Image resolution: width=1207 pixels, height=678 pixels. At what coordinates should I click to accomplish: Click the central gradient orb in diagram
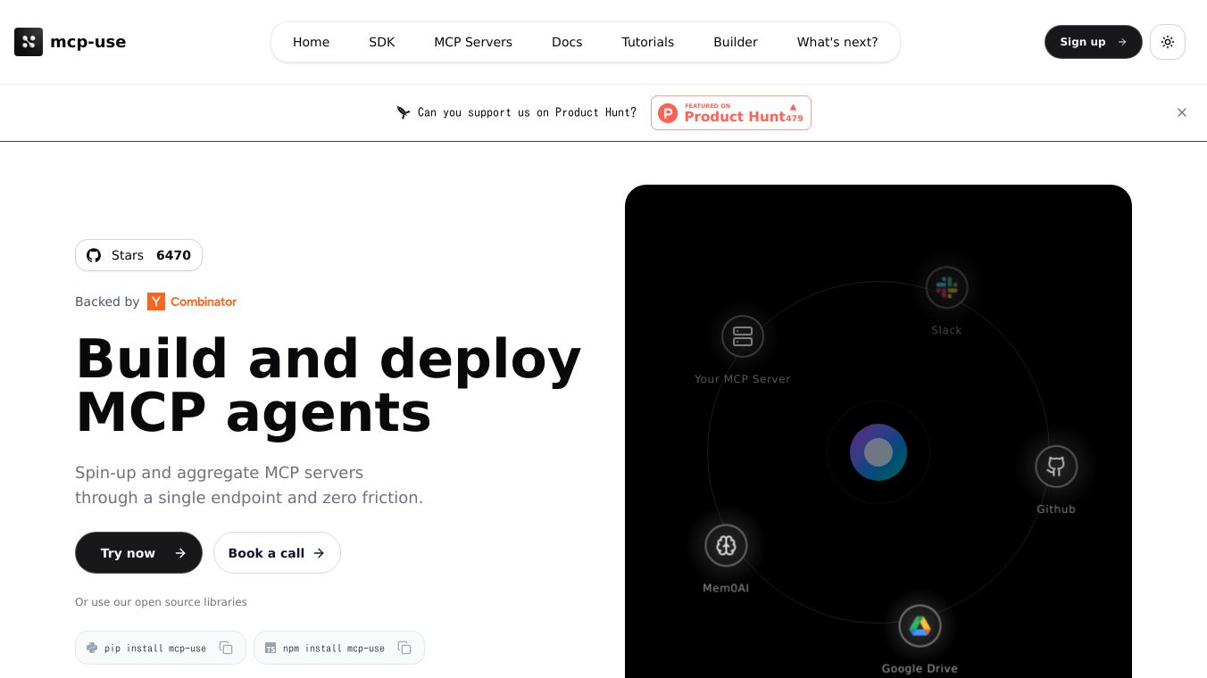coord(878,452)
